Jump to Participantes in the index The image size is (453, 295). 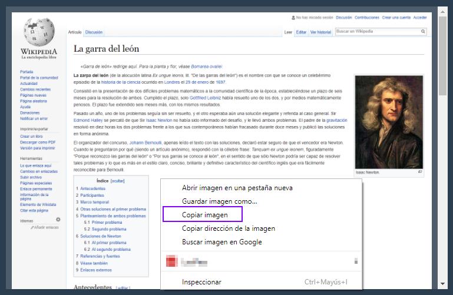tap(92, 195)
